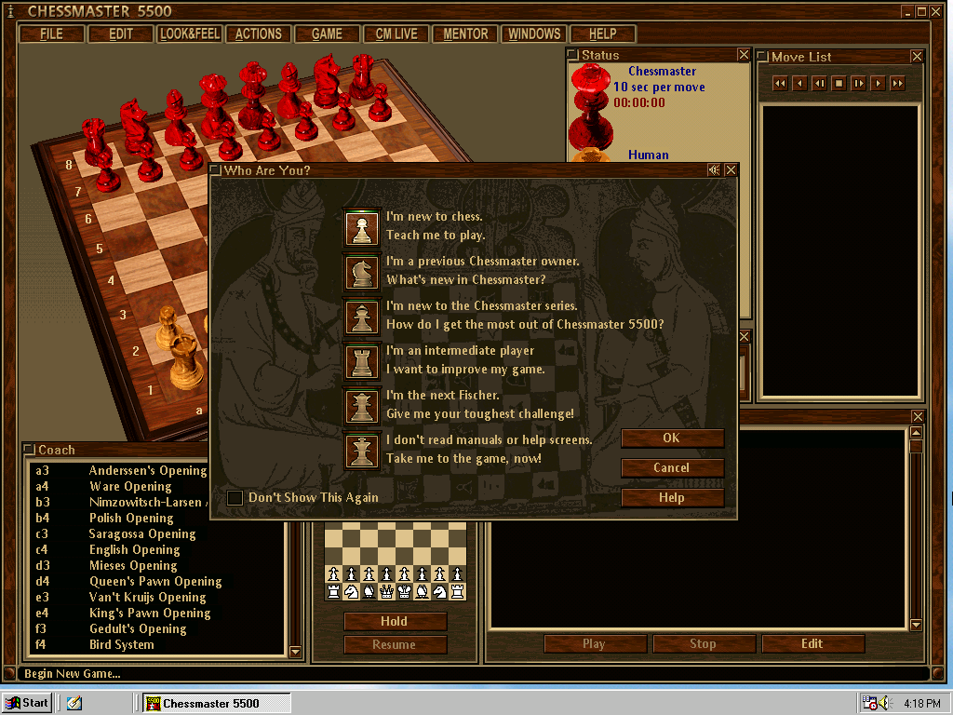Viewport: 953px width, 715px height.
Task: Click the quick launch icon beside Start
Action: 74,703
